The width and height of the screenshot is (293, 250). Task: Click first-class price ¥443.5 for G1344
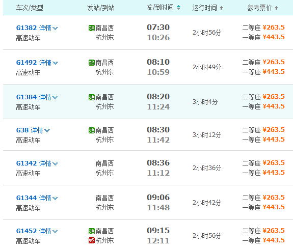[x=274, y=207]
